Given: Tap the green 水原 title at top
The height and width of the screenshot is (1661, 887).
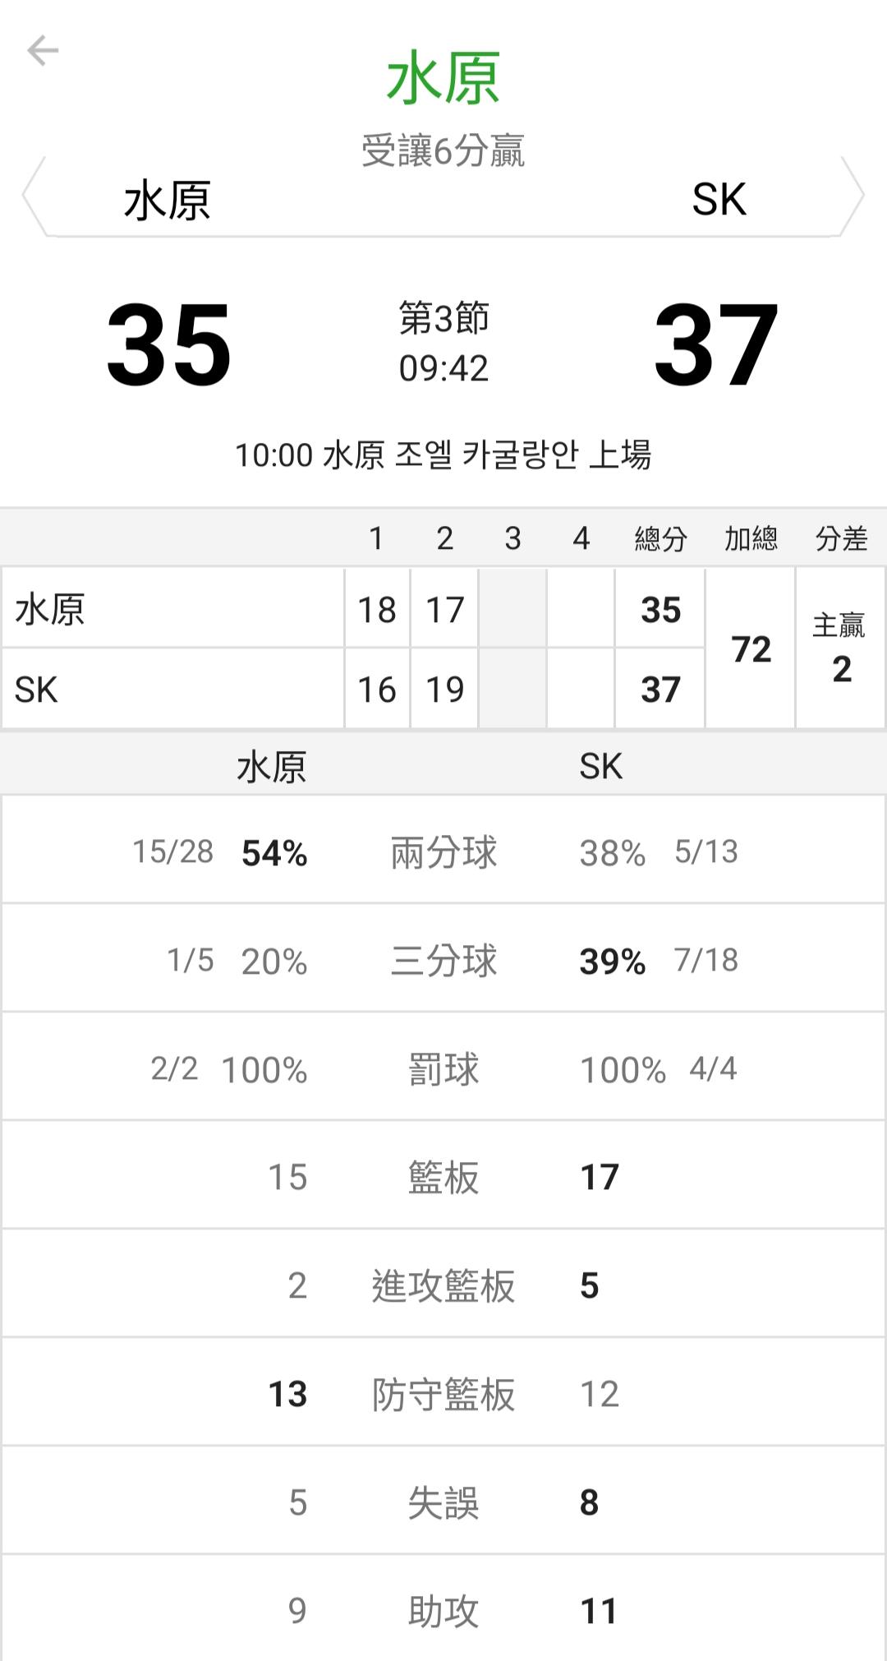Looking at the screenshot, I should pyautogui.click(x=443, y=79).
